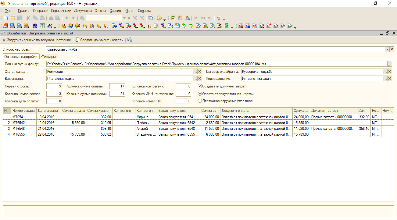The height and width of the screenshot is (220, 397).
Task: Click the open file folder icon
Action: coord(13,18)
